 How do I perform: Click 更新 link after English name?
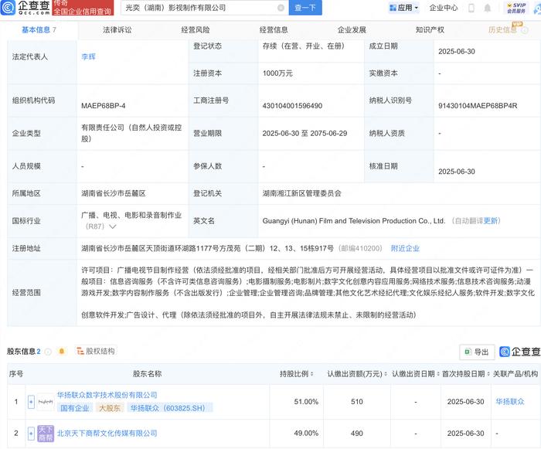coord(490,221)
